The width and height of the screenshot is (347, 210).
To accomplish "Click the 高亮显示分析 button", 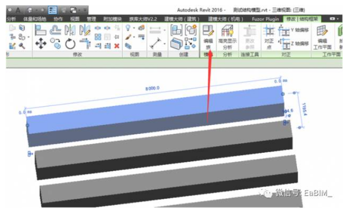I will point(227,37).
